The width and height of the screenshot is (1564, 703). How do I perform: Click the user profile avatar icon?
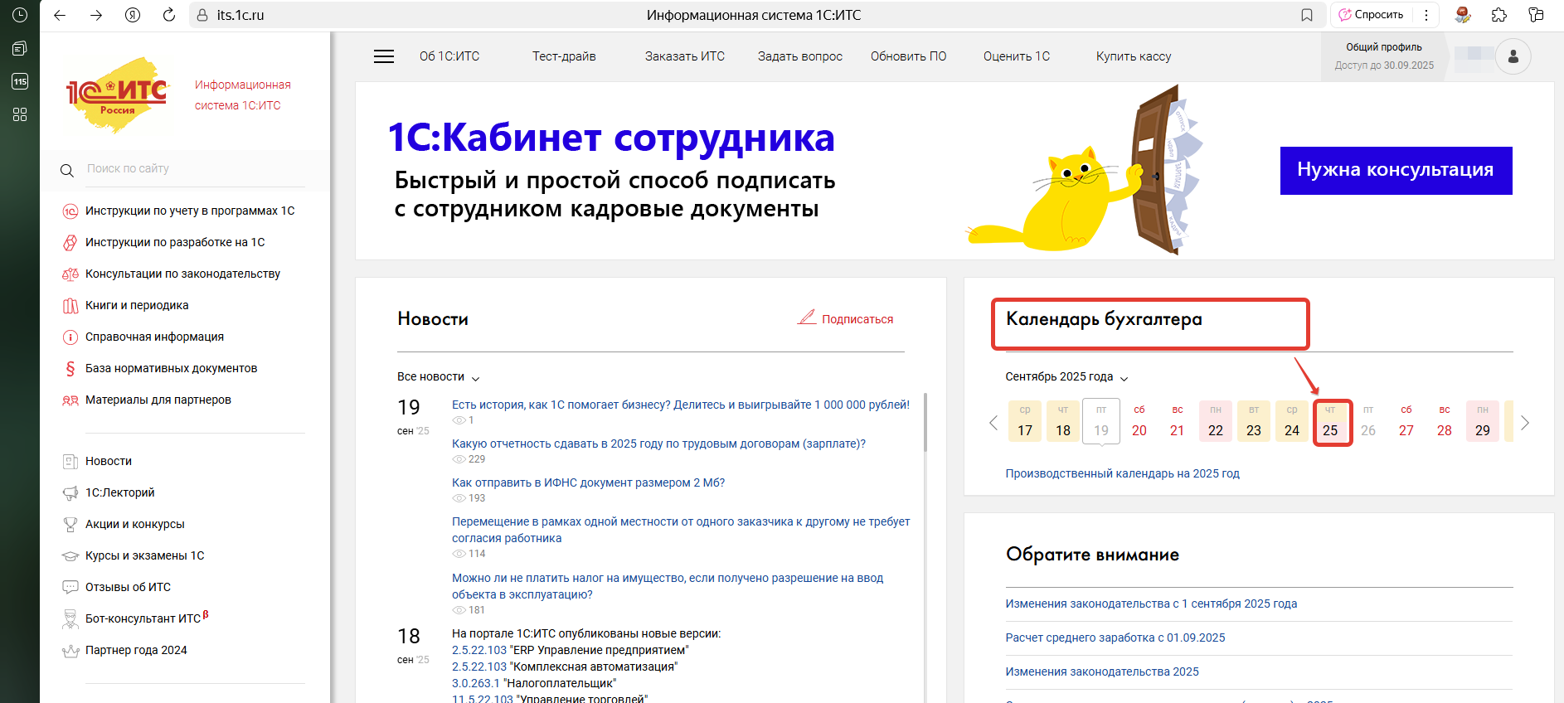click(1513, 56)
